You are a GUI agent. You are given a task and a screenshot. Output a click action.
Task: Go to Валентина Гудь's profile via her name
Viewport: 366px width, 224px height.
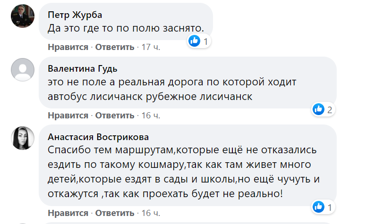(x=83, y=68)
